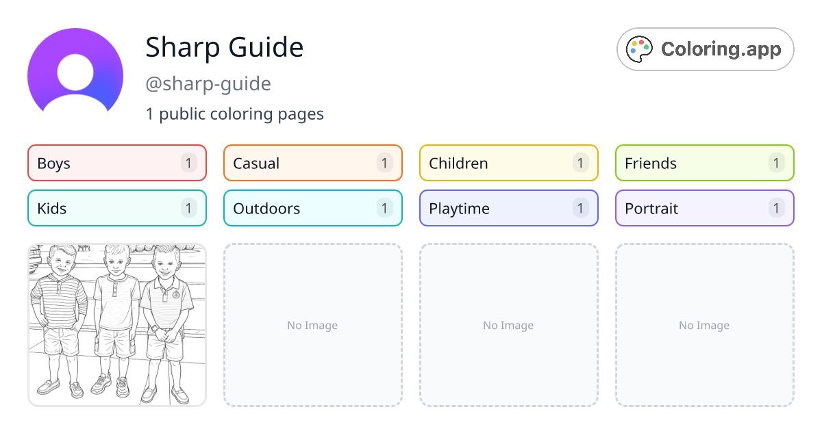822x431 pixels.
Task: Choose the Children tag
Action: coord(508,163)
